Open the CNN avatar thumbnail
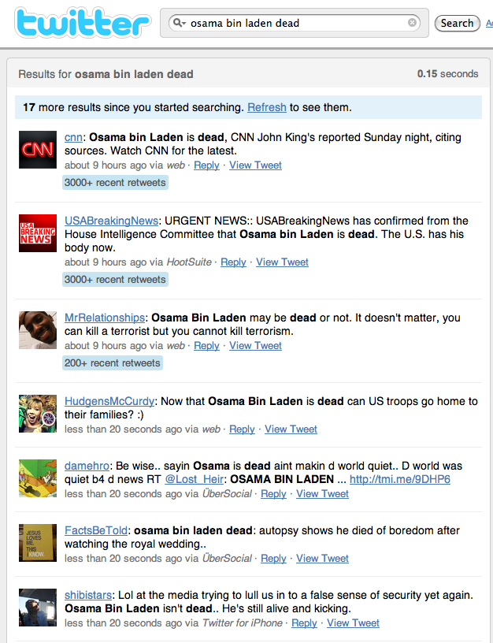 (x=38, y=150)
